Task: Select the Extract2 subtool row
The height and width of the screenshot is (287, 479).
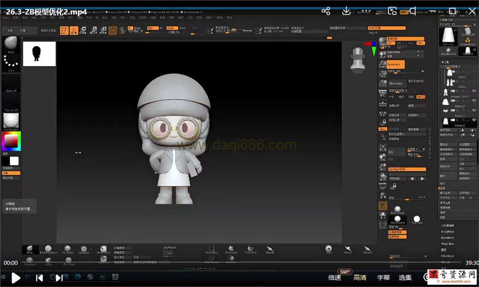Action: 459,122
